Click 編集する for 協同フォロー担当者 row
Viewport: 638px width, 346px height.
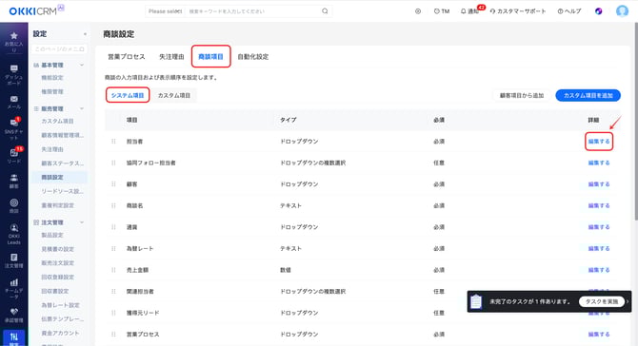(x=599, y=163)
